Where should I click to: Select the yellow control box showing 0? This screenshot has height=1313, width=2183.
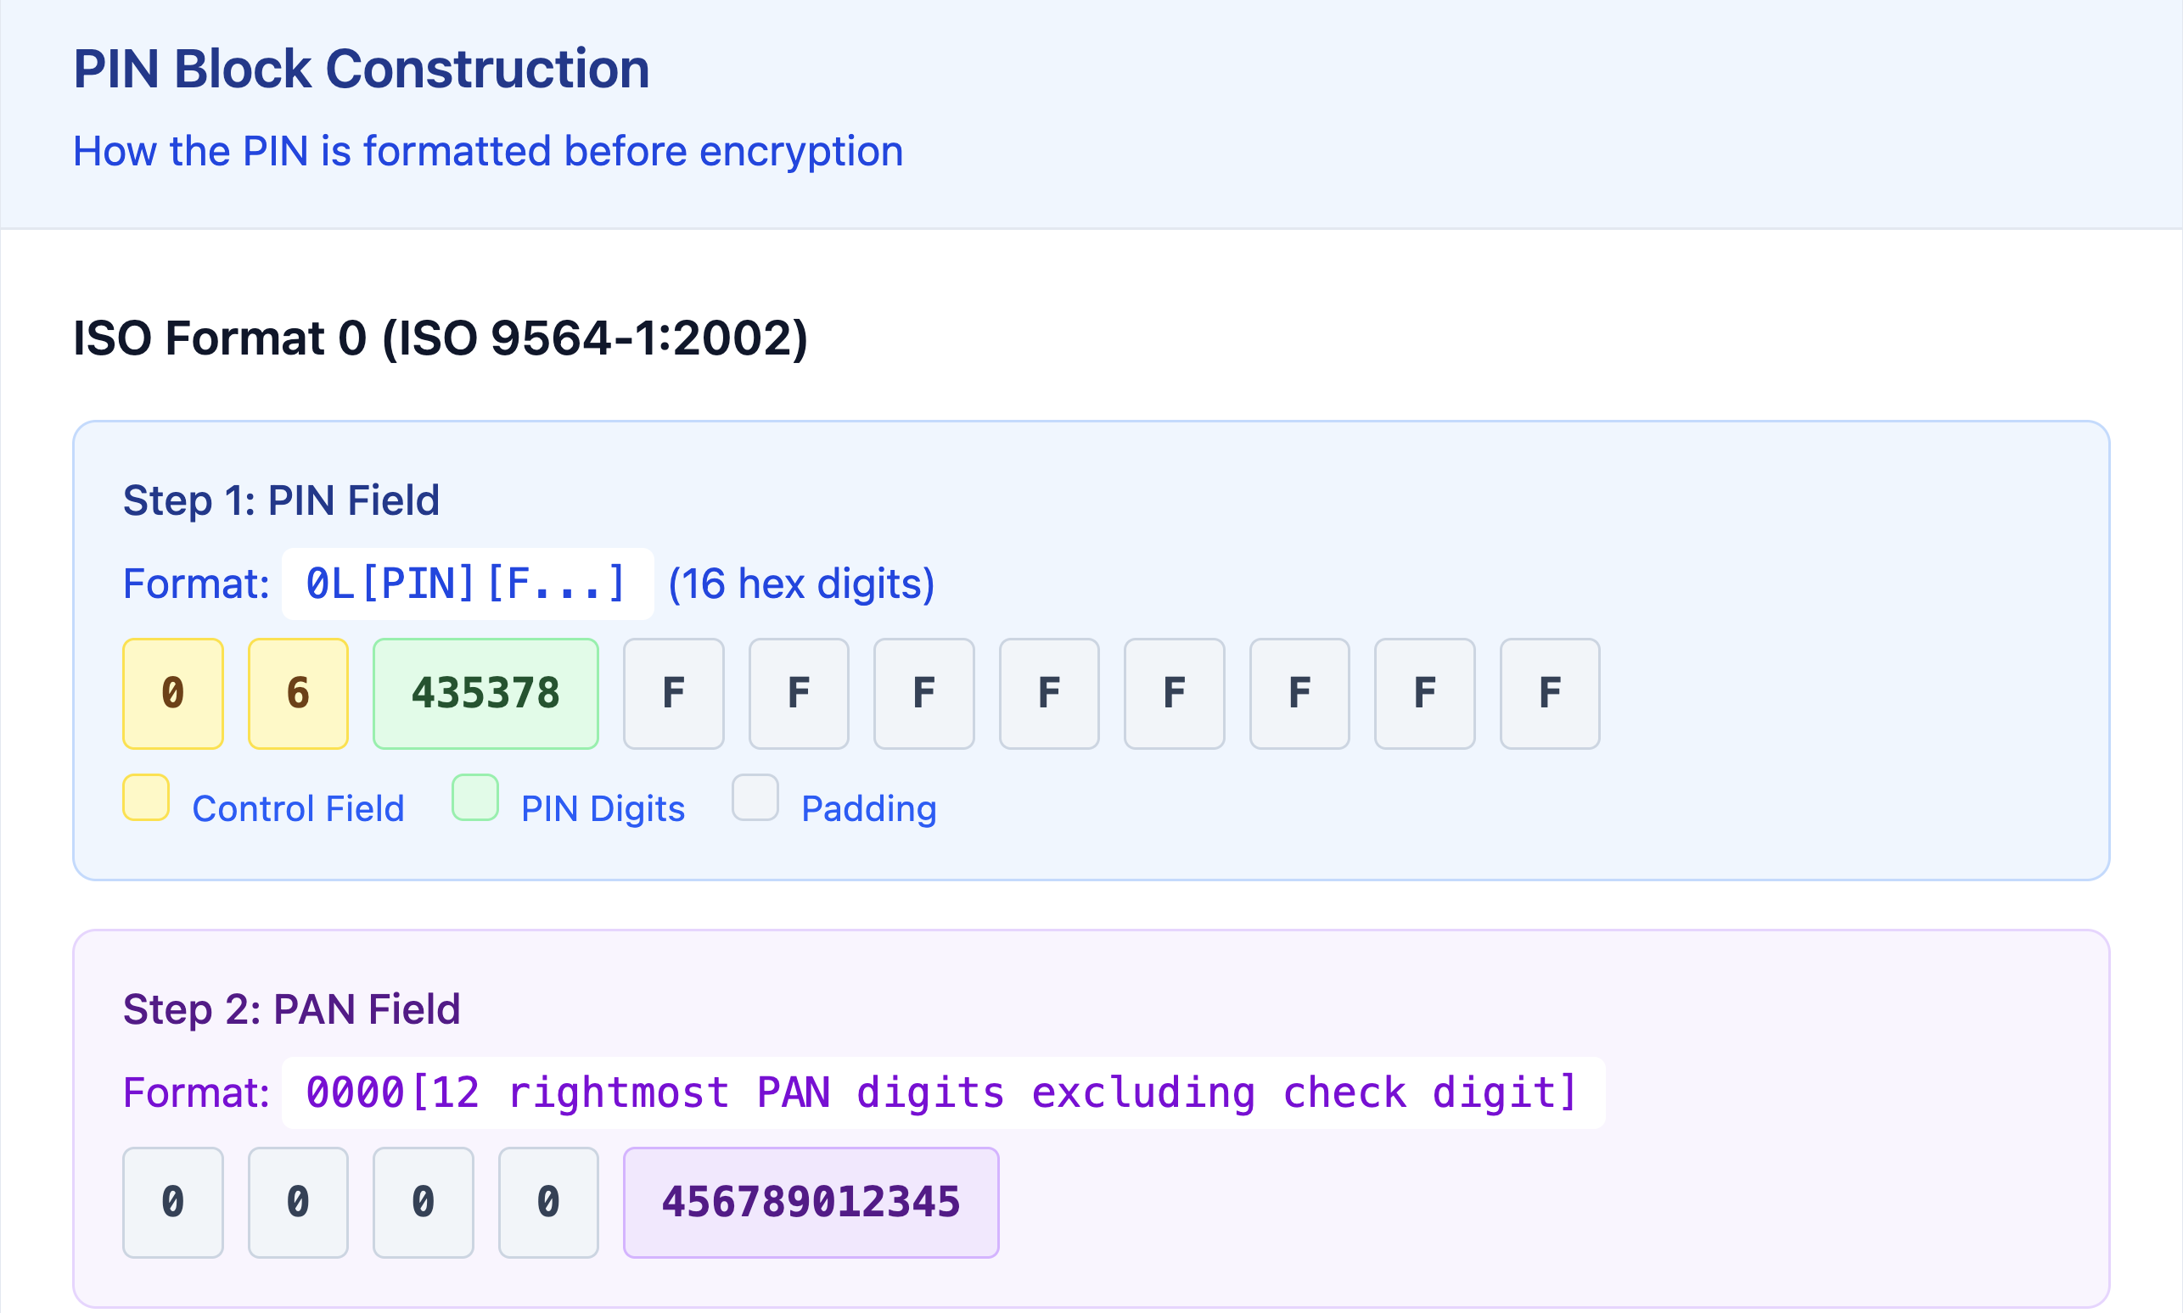point(172,694)
